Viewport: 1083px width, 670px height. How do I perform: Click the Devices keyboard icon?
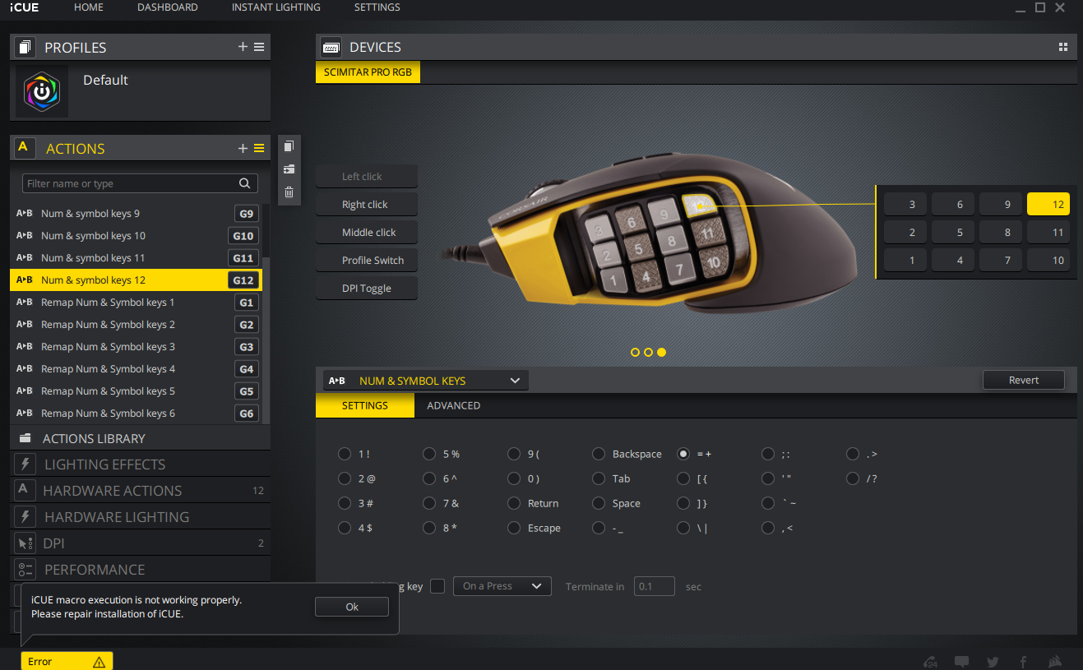(x=331, y=47)
